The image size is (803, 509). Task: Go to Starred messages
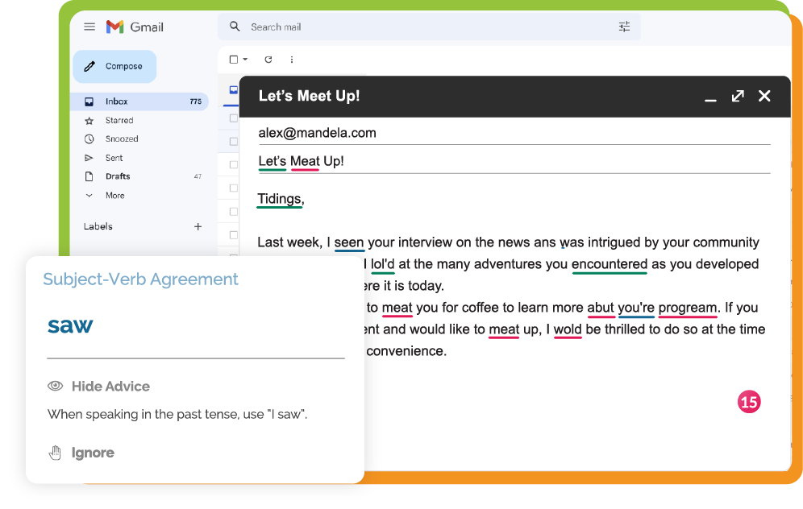119,121
